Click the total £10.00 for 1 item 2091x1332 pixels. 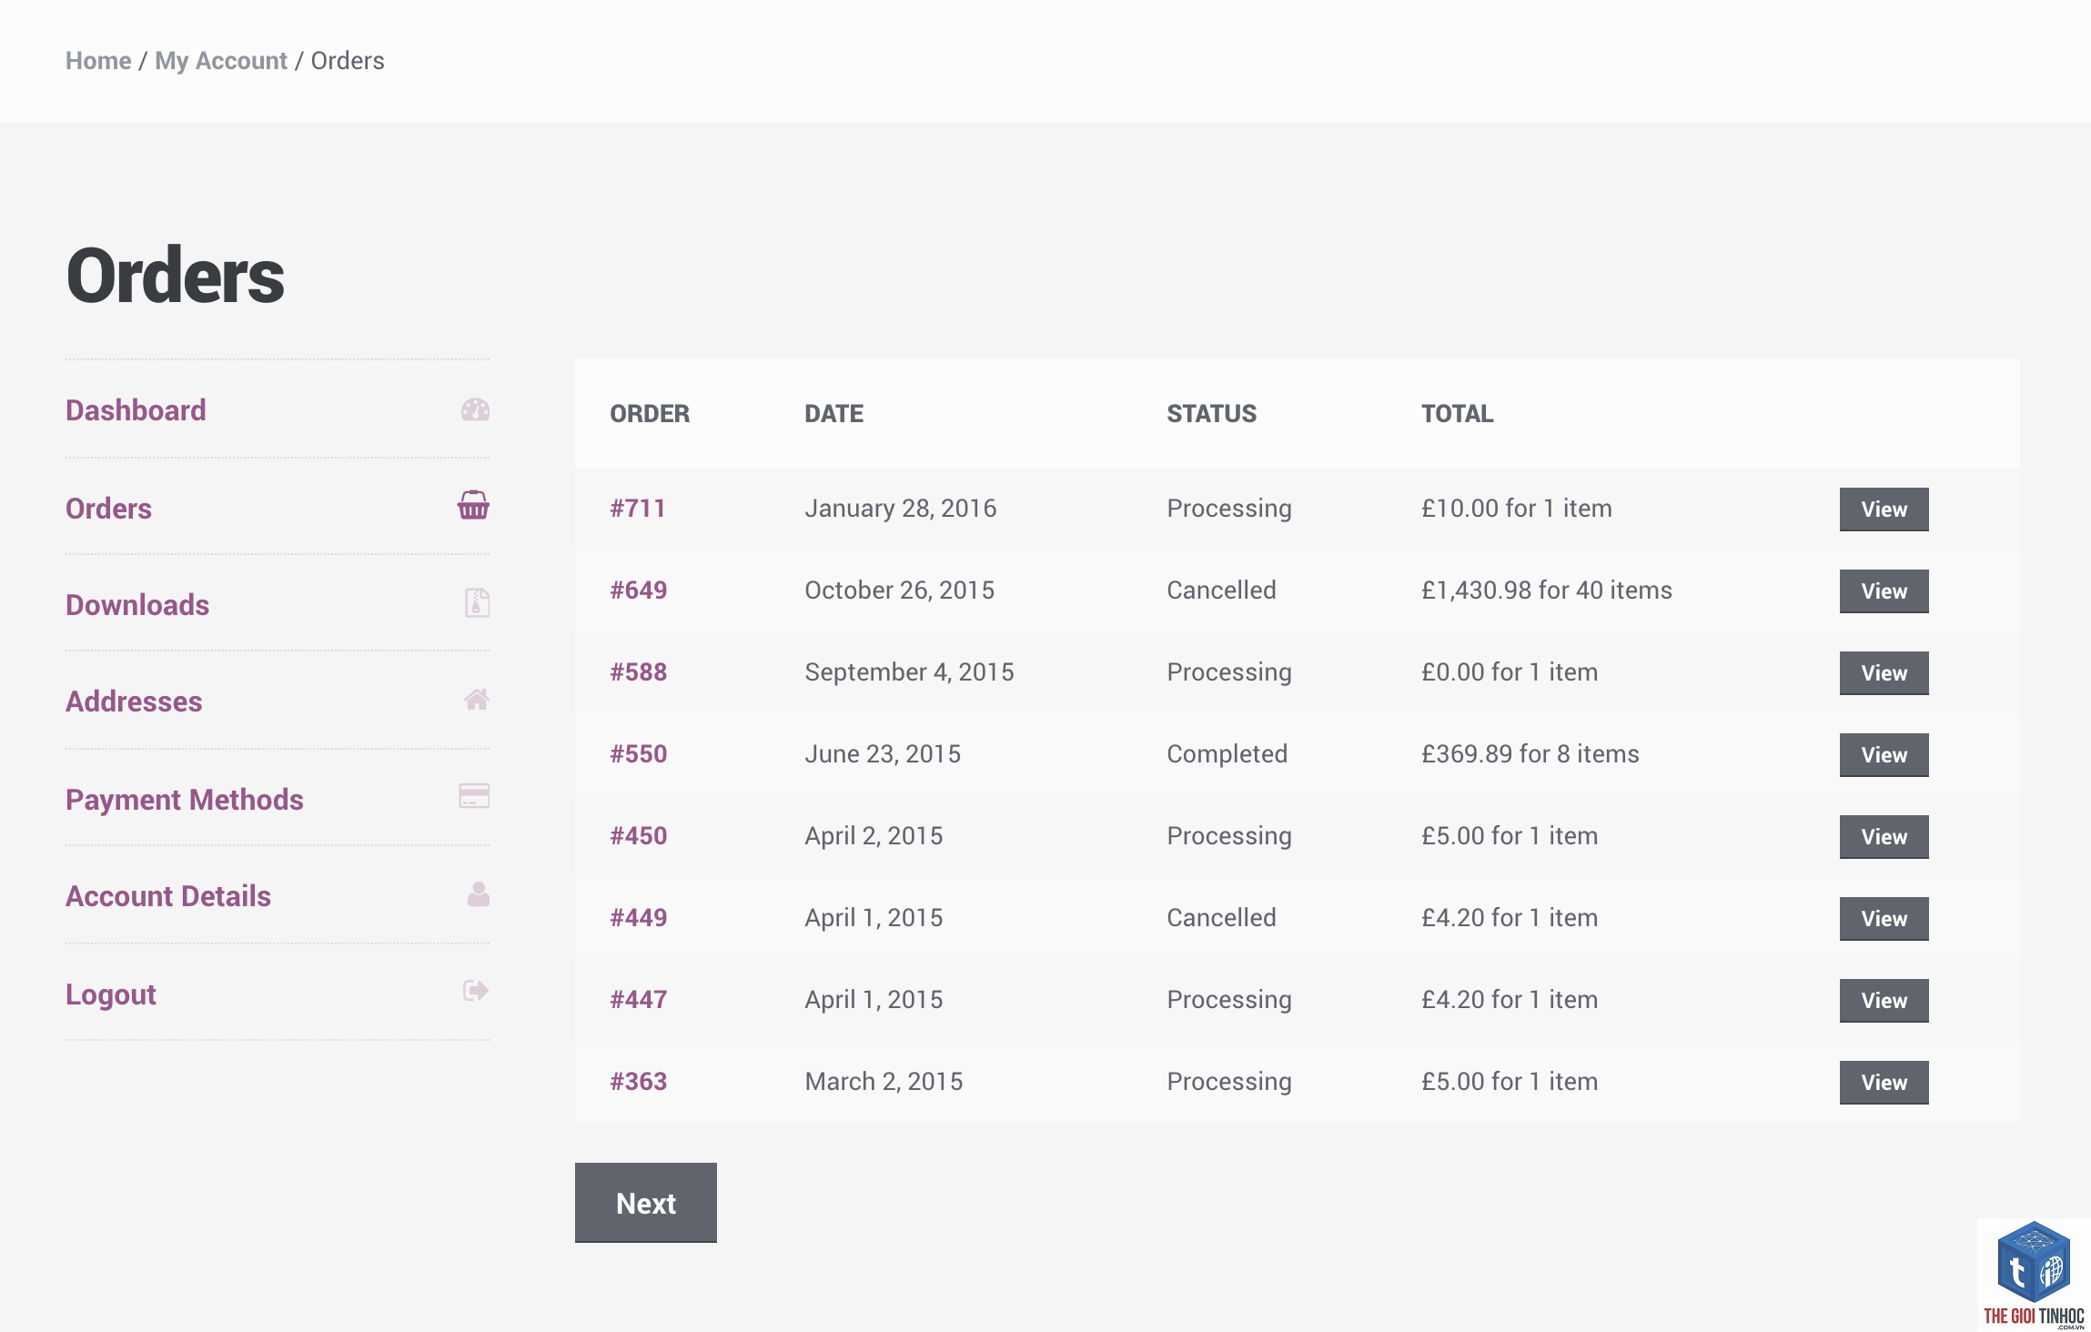[1517, 509]
